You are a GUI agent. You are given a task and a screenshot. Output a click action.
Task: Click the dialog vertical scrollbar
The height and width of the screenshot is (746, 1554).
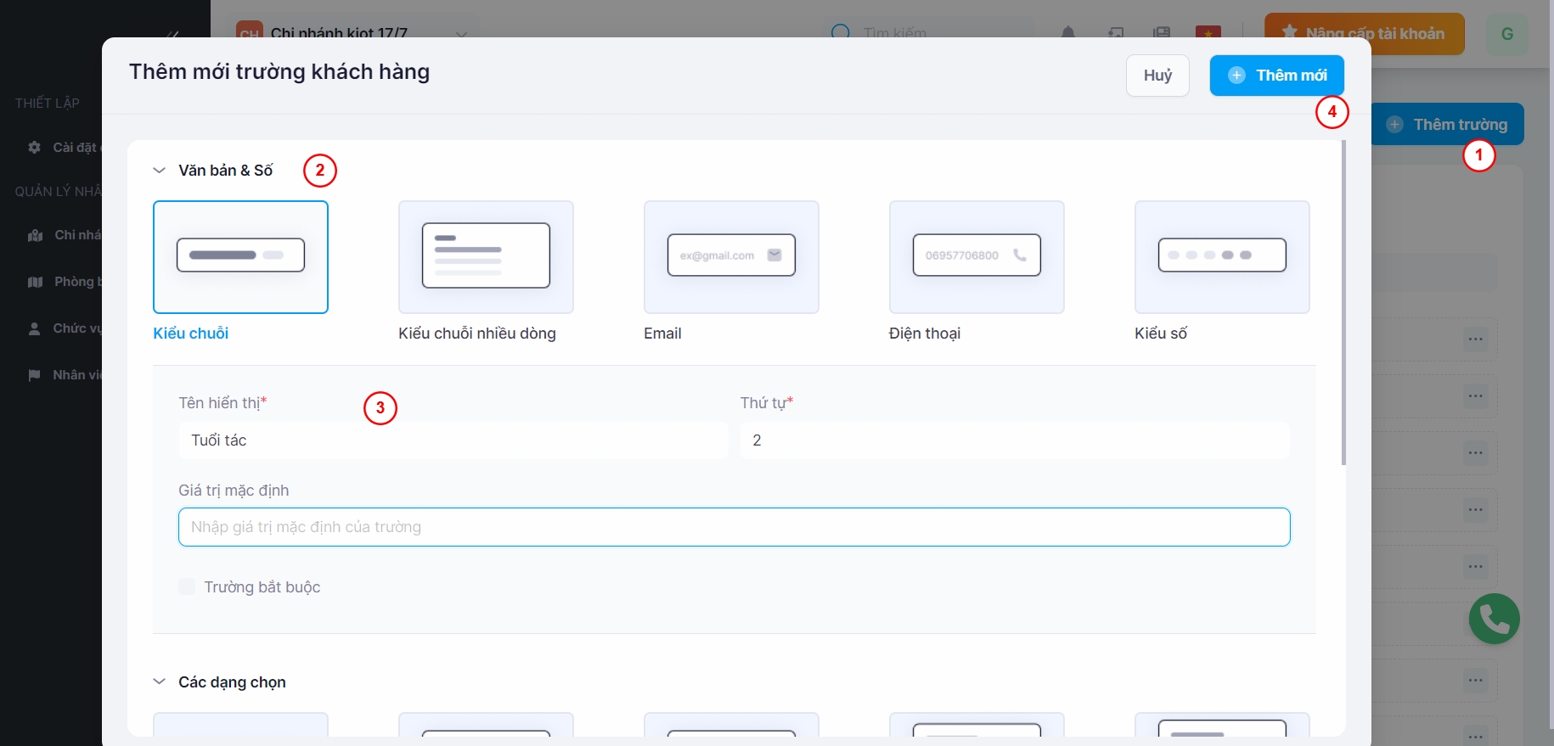1343,303
